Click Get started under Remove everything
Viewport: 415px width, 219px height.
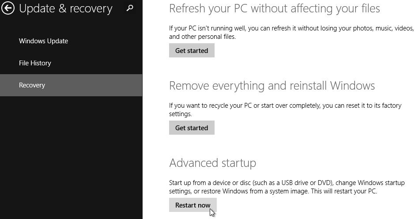pyautogui.click(x=192, y=128)
